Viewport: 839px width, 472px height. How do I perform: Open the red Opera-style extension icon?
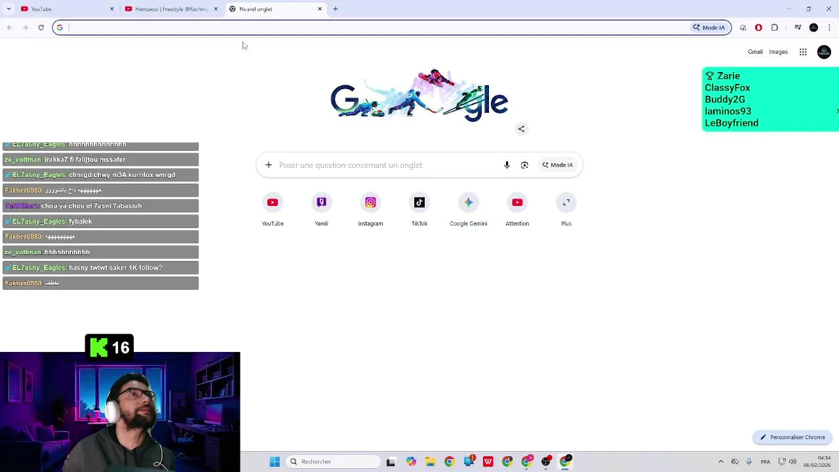tap(758, 28)
